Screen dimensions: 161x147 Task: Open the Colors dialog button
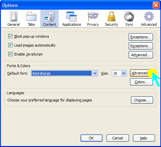point(142,82)
